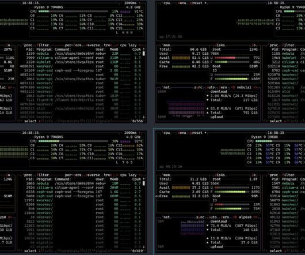
Task: Change 'cpu lazy' sort column in 0/556 pane
Action: coord(128,45)
